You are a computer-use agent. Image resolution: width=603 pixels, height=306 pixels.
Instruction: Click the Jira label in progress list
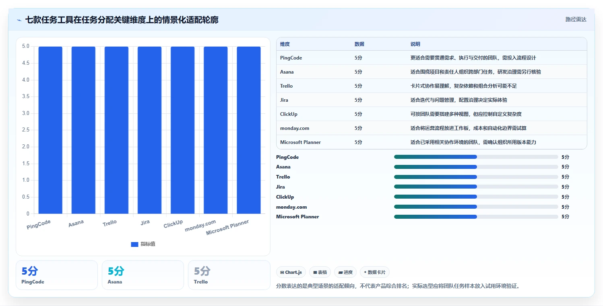pos(281,187)
